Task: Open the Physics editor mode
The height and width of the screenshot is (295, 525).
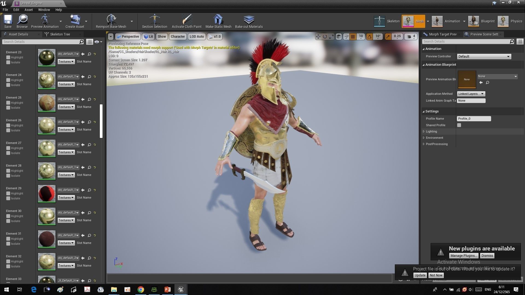Action: tap(510, 21)
